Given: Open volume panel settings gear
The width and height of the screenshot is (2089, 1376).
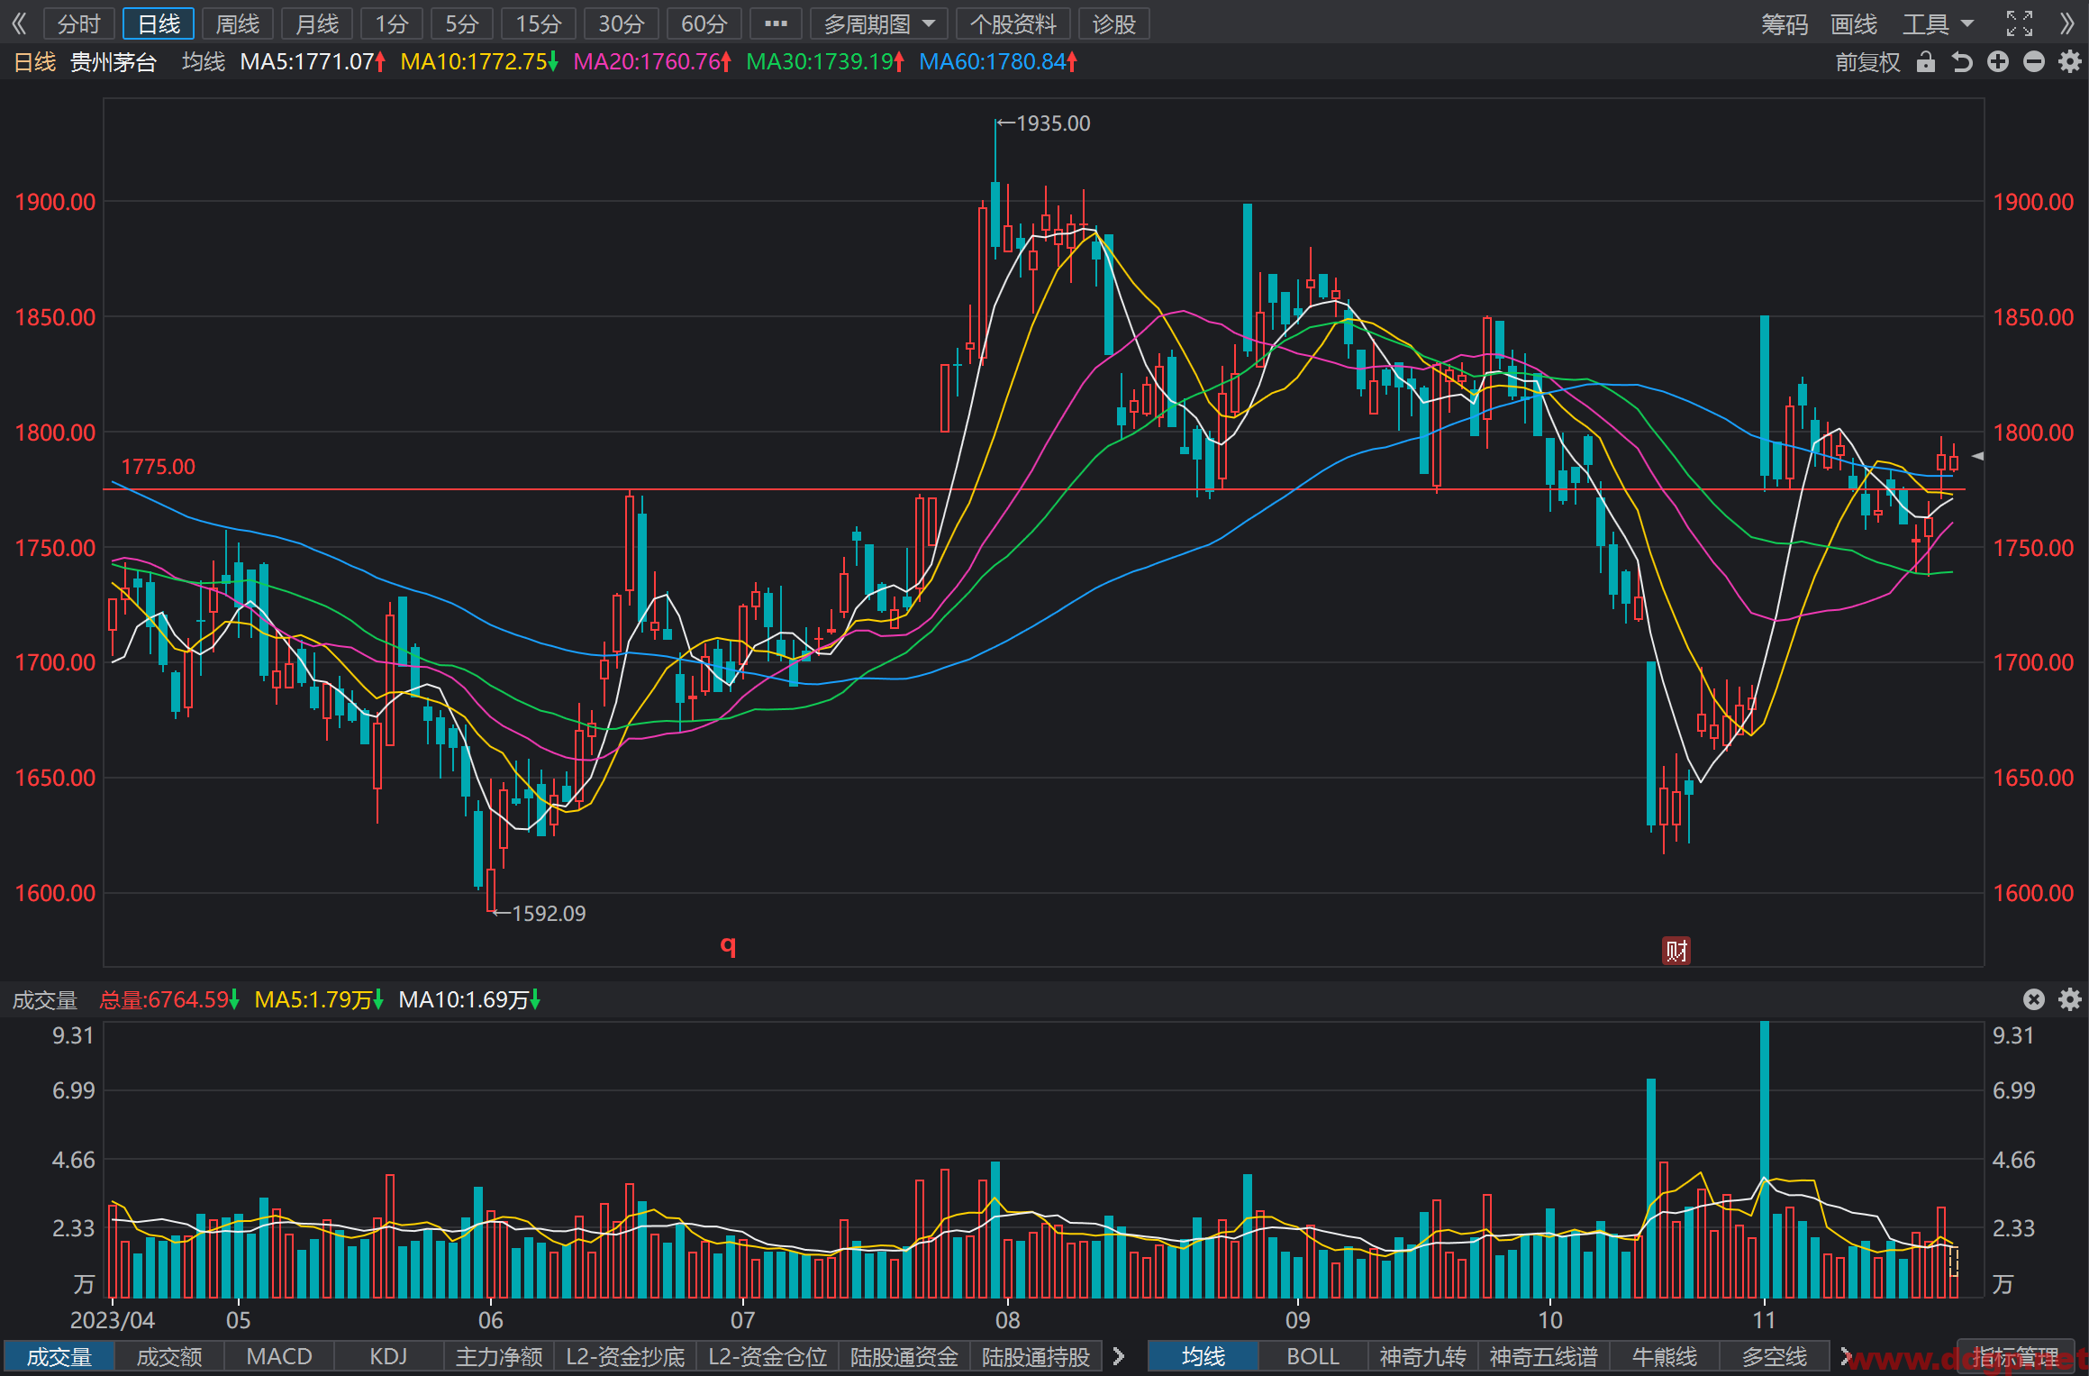Looking at the screenshot, I should click(x=2070, y=999).
